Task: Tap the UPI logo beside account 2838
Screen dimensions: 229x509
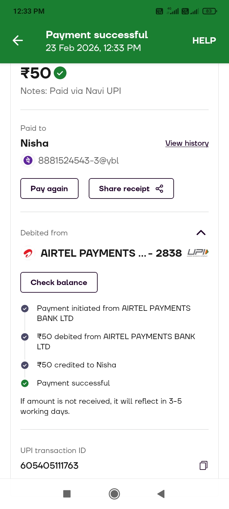Action: click(x=198, y=253)
